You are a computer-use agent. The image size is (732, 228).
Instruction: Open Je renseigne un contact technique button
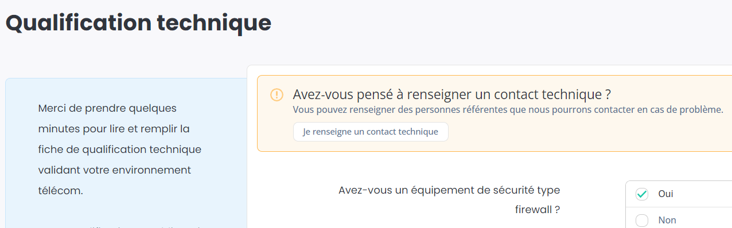coord(371,132)
